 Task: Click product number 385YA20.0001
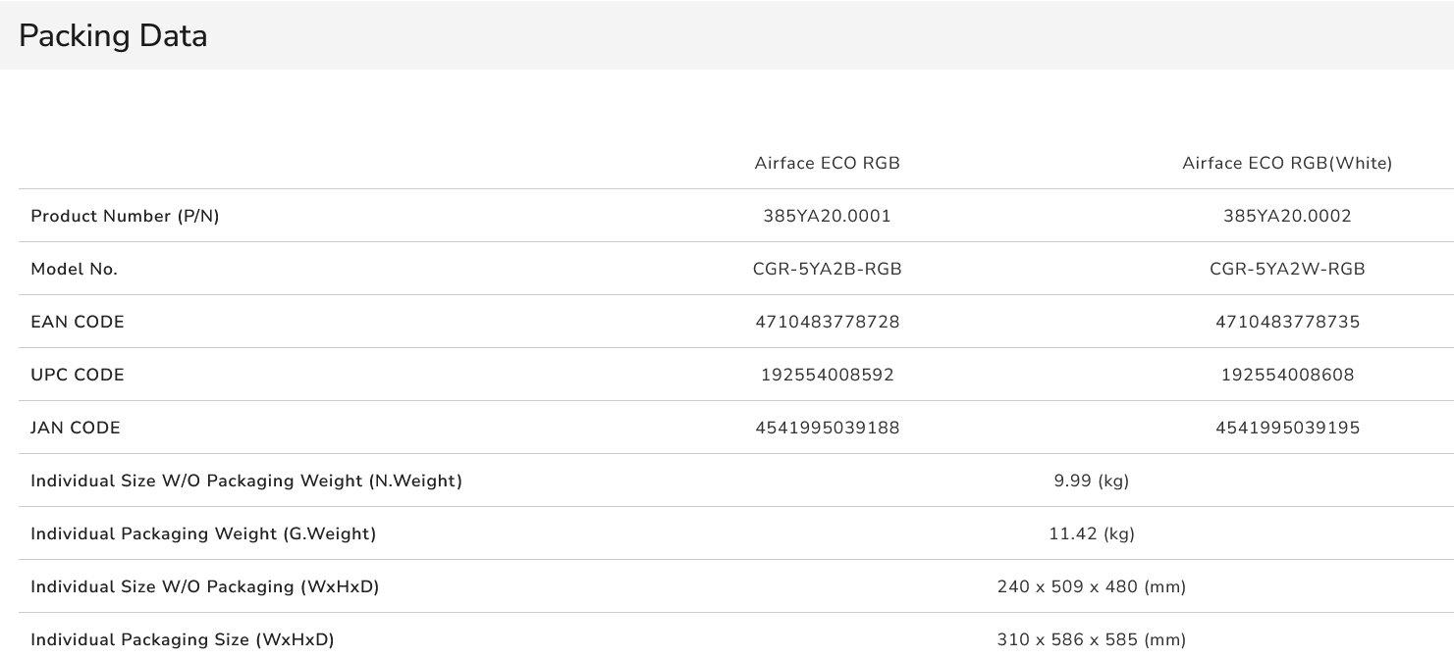[x=827, y=217]
